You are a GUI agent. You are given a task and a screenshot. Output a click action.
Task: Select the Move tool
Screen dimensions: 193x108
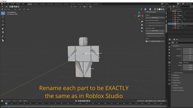(x=3, y=21)
